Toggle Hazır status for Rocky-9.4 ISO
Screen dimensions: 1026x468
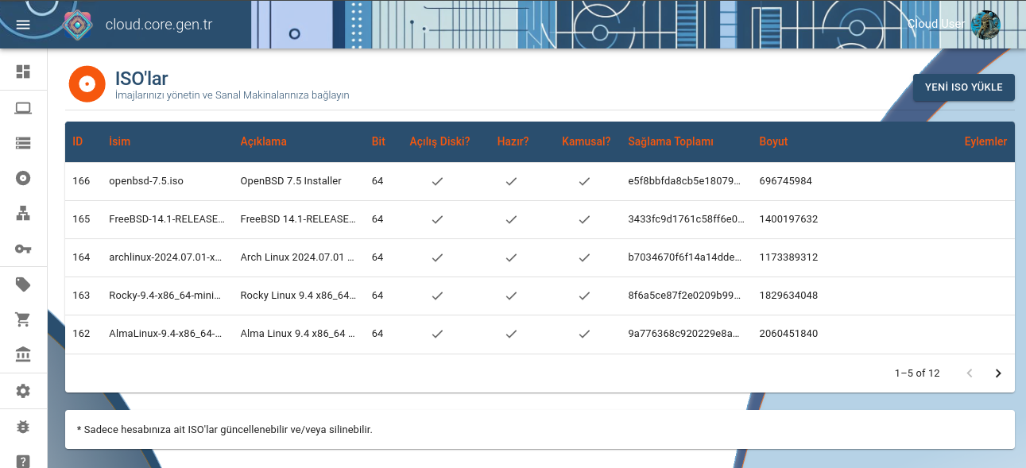coord(511,296)
